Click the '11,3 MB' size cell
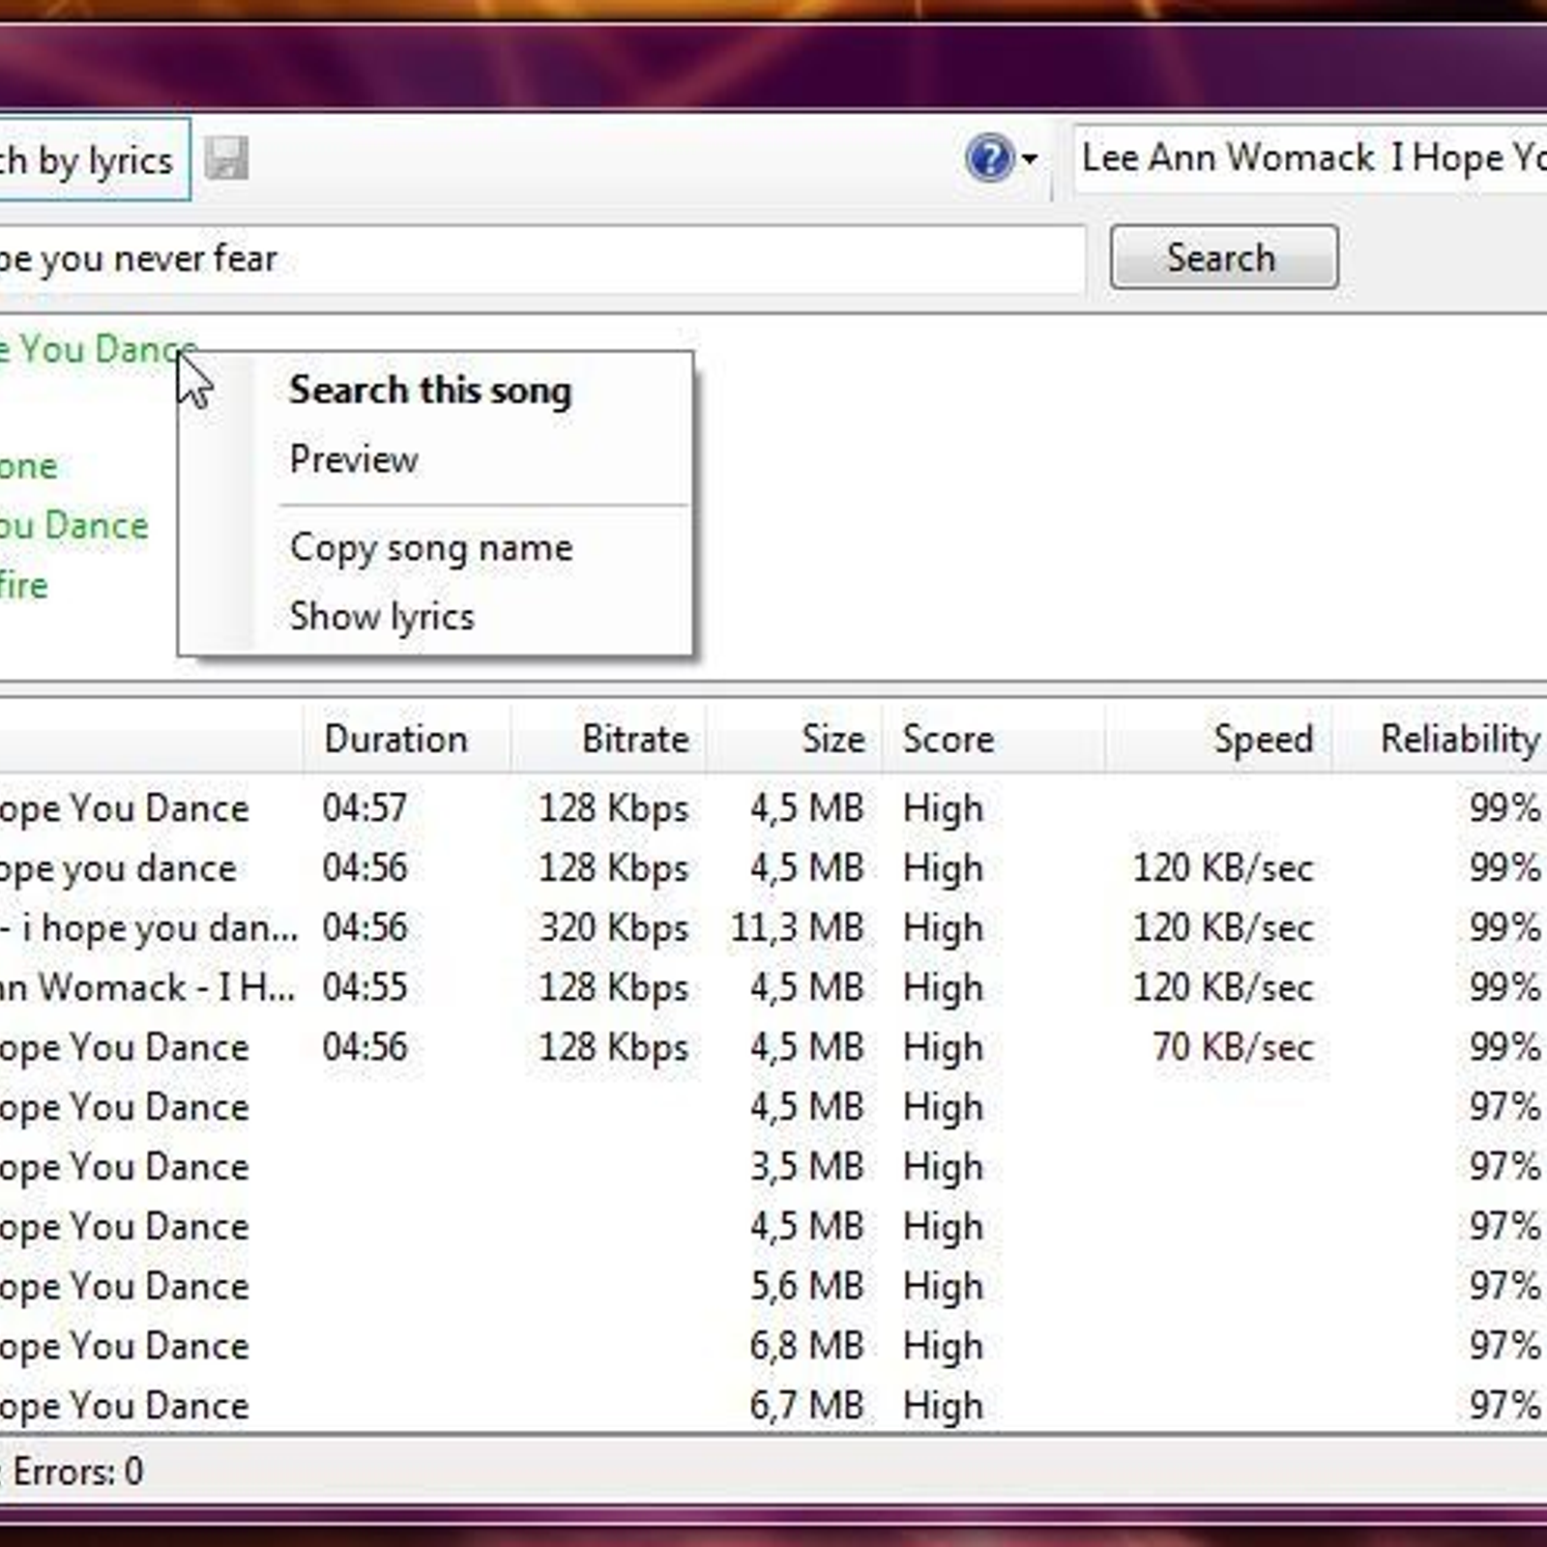This screenshot has width=1547, height=1547. 797,928
